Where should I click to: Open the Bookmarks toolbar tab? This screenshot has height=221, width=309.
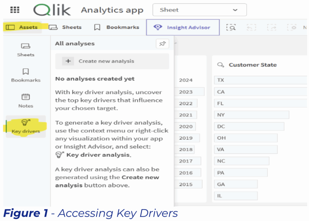116,27
